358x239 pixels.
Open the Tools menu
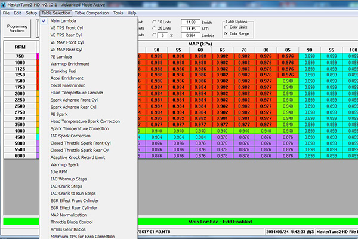click(118, 13)
